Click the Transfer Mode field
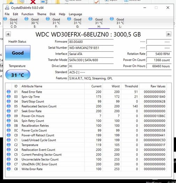176x183 pixels. click(91, 60)
